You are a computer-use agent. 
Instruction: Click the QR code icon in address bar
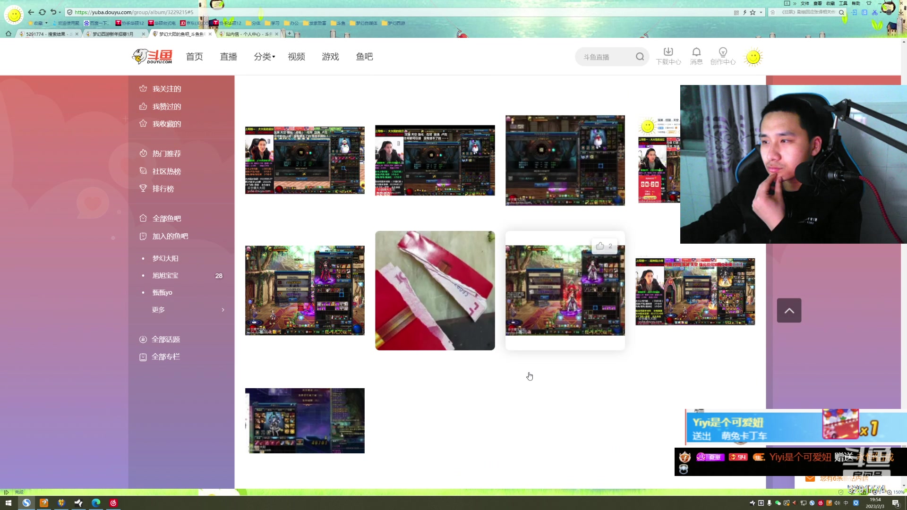pyautogui.click(x=736, y=12)
